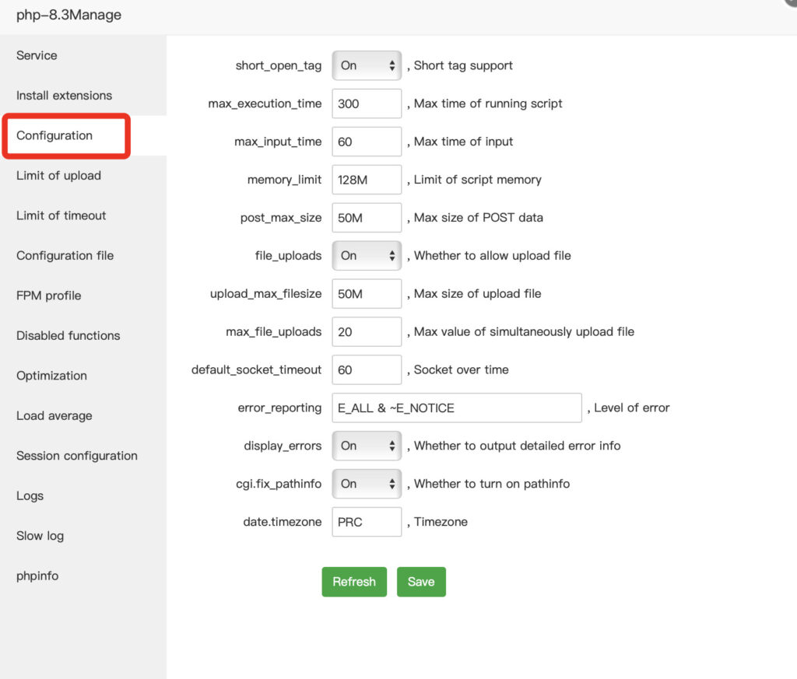This screenshot has width=797, height=679.
Task: Click the green Refresh button
Action: (x=354, y=582)
